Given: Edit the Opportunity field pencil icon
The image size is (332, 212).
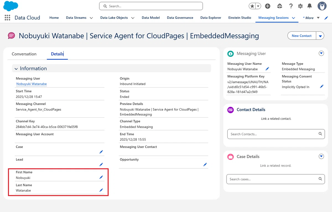Looking at the screenshot, I should point(205,165).
